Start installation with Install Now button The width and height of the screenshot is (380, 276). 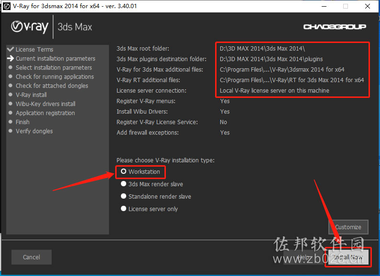tap(348, 257)
